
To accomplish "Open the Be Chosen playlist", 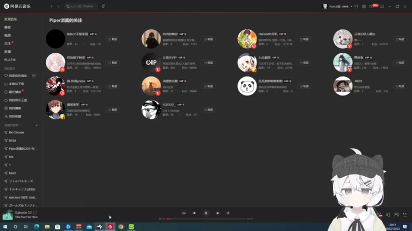I will pos(16,132).
